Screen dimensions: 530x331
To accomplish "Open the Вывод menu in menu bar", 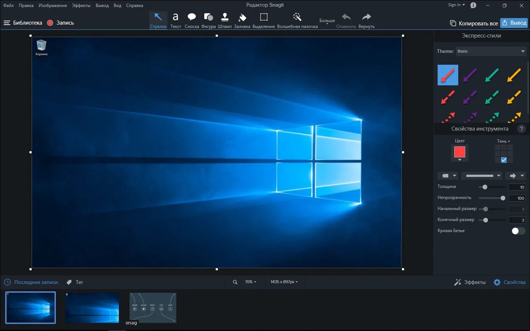I will (x=102, y=5).
